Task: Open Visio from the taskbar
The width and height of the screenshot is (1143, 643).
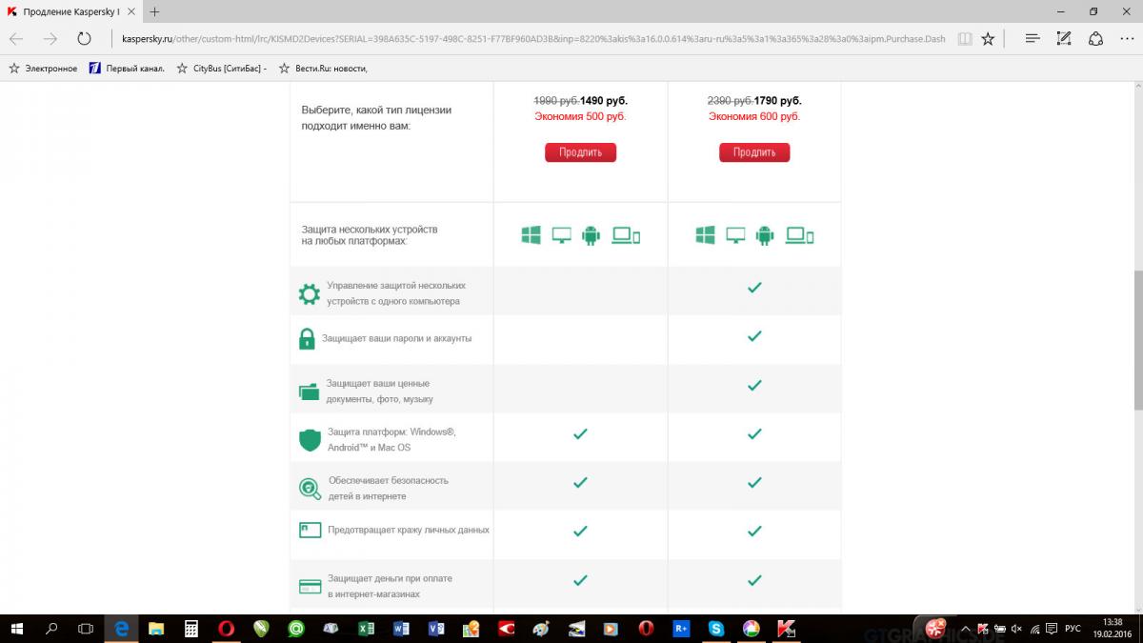Action: click(436, 629)
